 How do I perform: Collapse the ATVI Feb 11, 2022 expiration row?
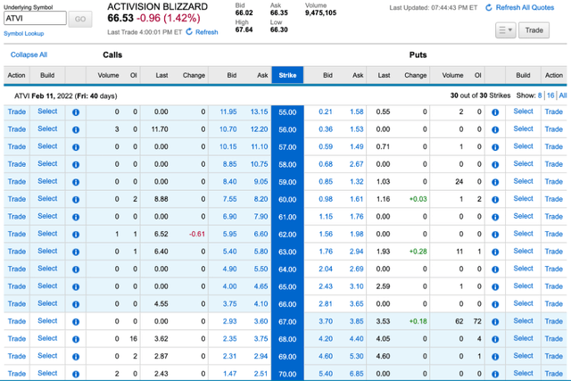pos(65,96)
